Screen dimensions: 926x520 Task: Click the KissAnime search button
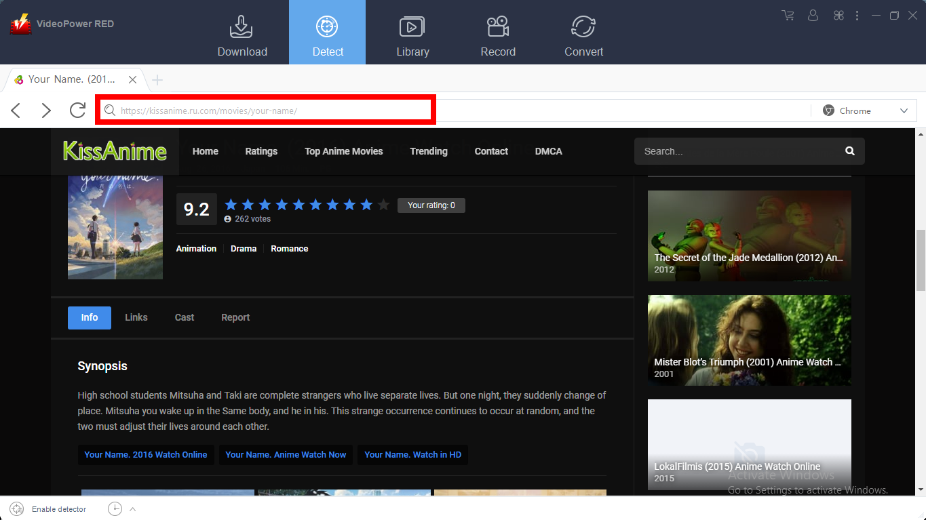850,151
